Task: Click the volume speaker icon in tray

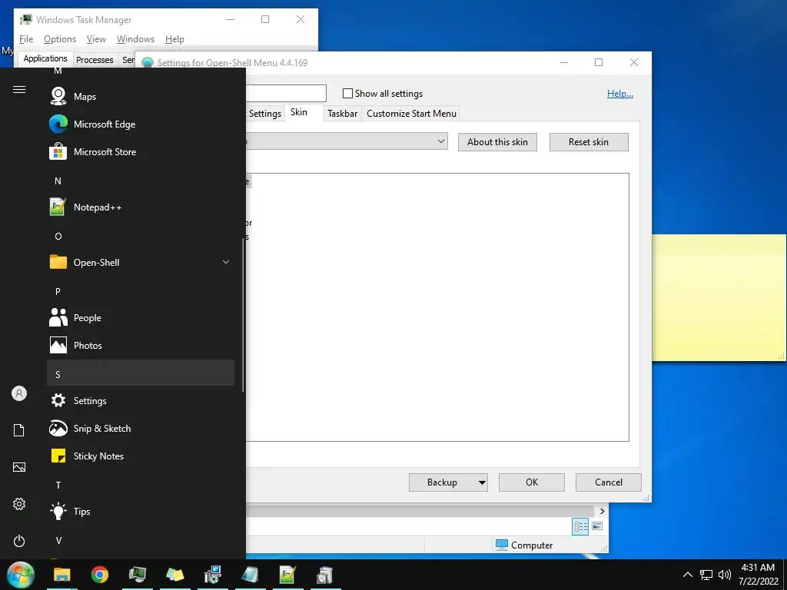Action: pos(724,575)
